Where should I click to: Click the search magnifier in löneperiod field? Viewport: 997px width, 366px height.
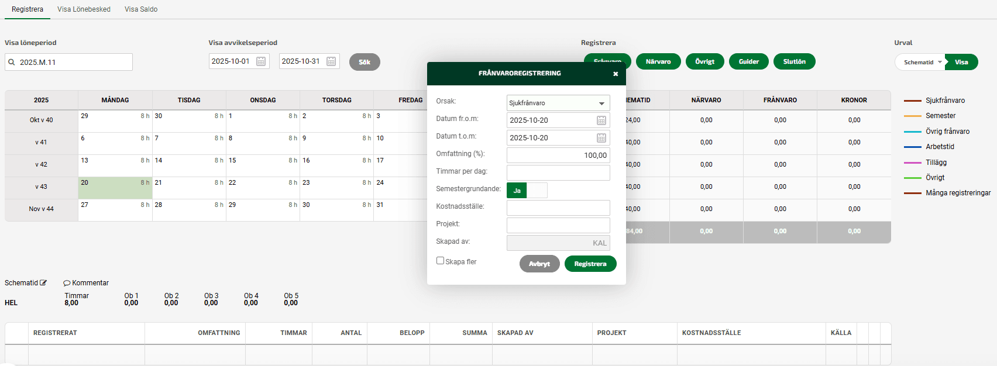[12, 62]
